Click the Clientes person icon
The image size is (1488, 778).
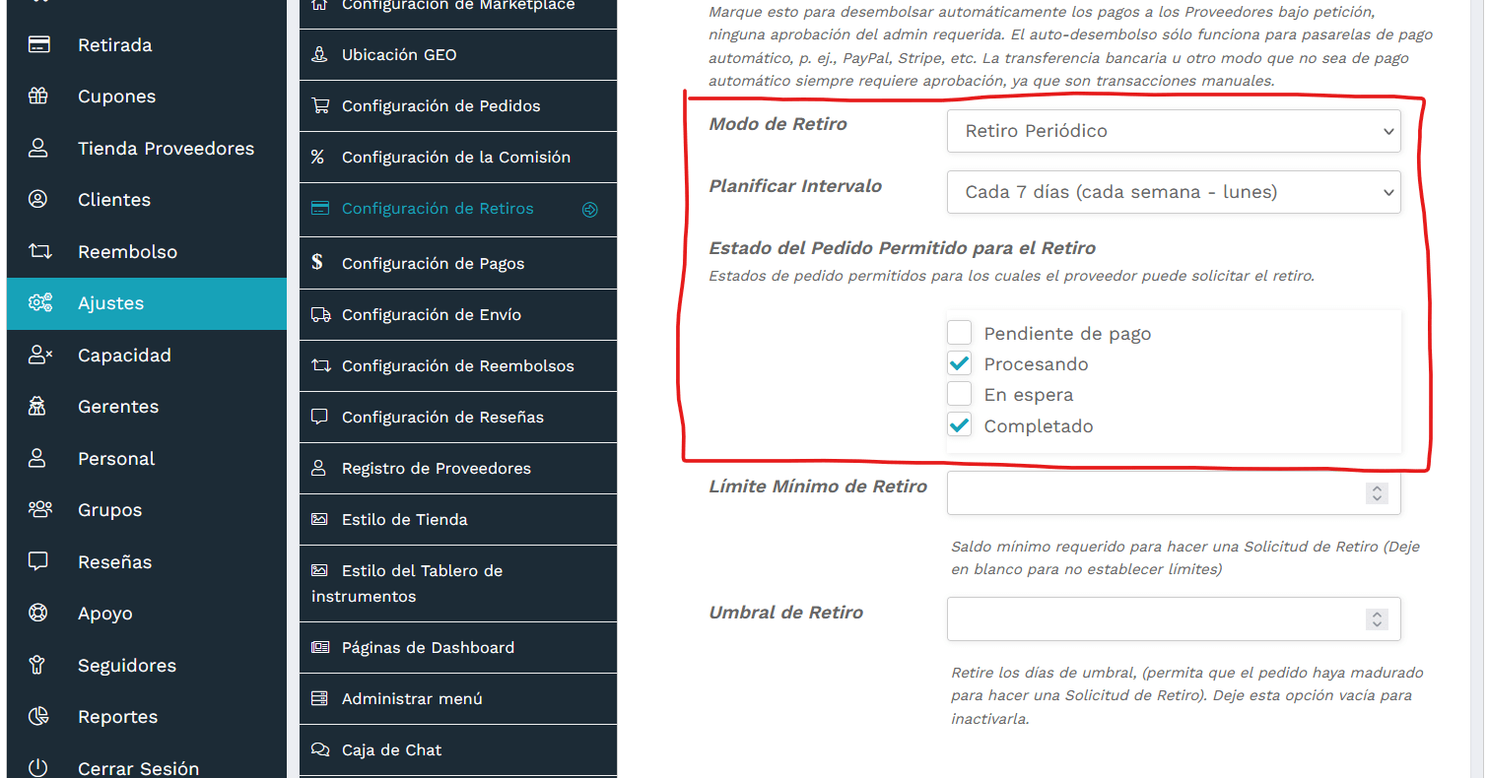pyautogui.click(x=39, y=199)
